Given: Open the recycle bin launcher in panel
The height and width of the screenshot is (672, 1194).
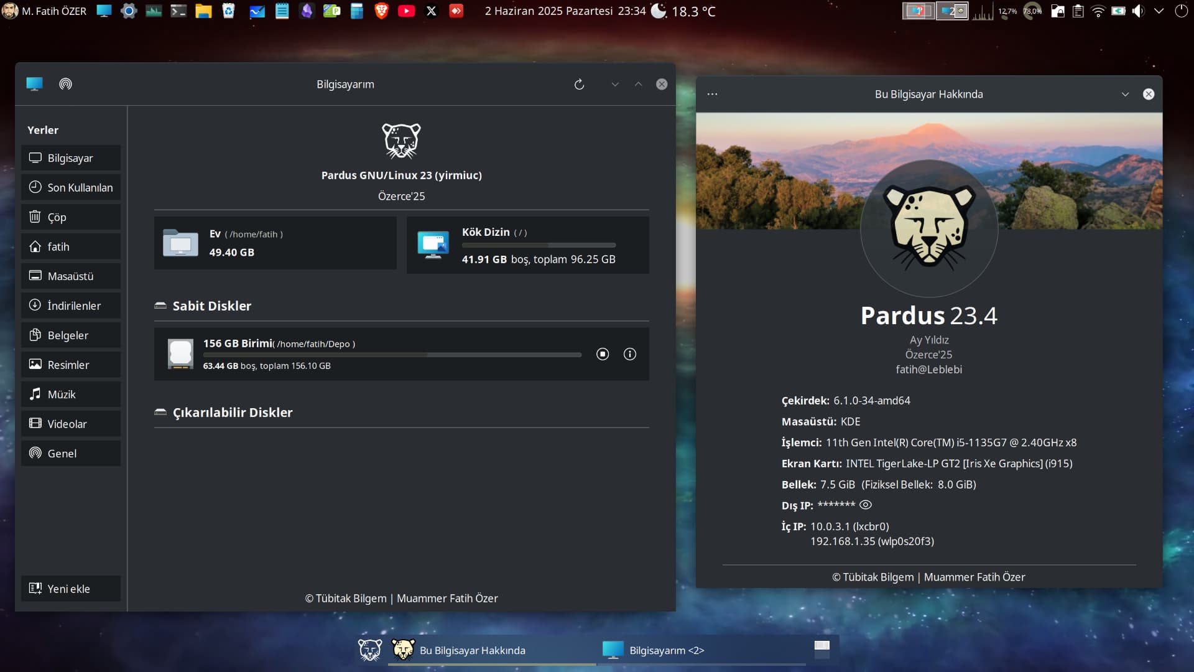Looking at the screenshot, I should [x=228, y=11].
